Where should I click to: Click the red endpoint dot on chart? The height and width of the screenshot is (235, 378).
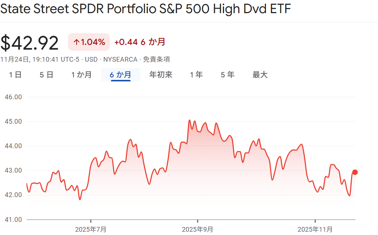point(355,172)
